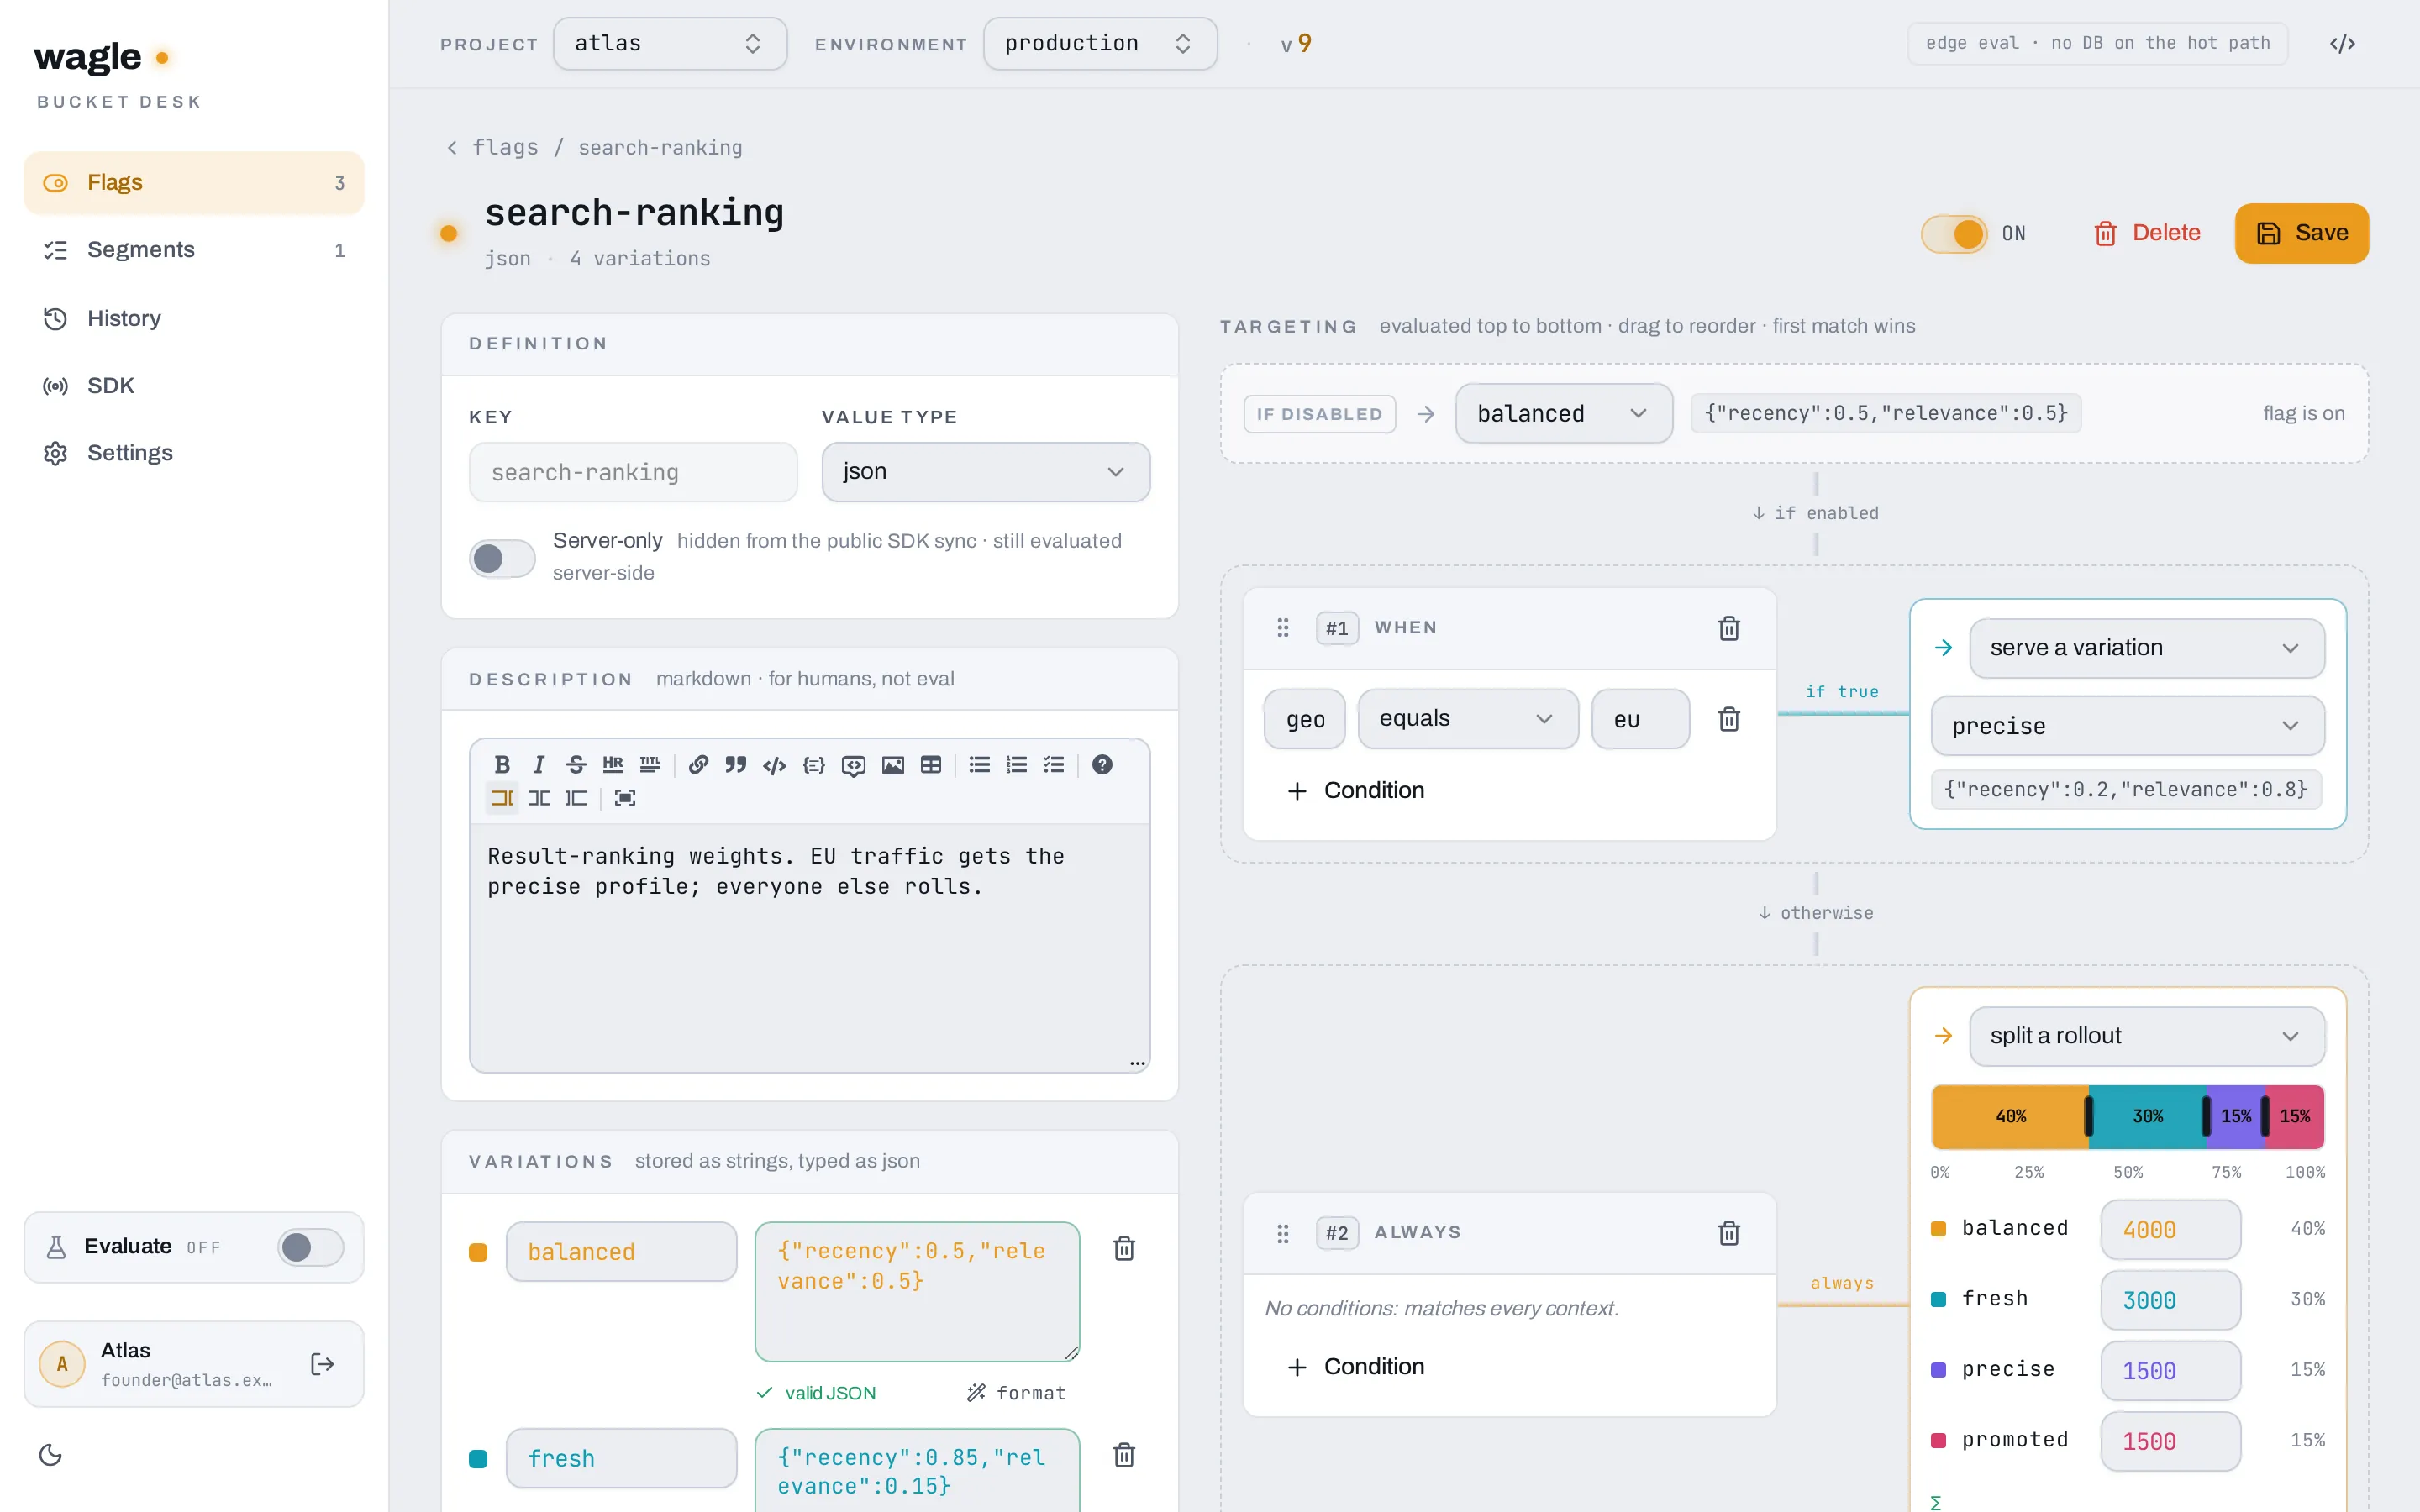The image size is (2420, 1512).
Task: Insert link in description editor
Action: click(x=699, y=765)
